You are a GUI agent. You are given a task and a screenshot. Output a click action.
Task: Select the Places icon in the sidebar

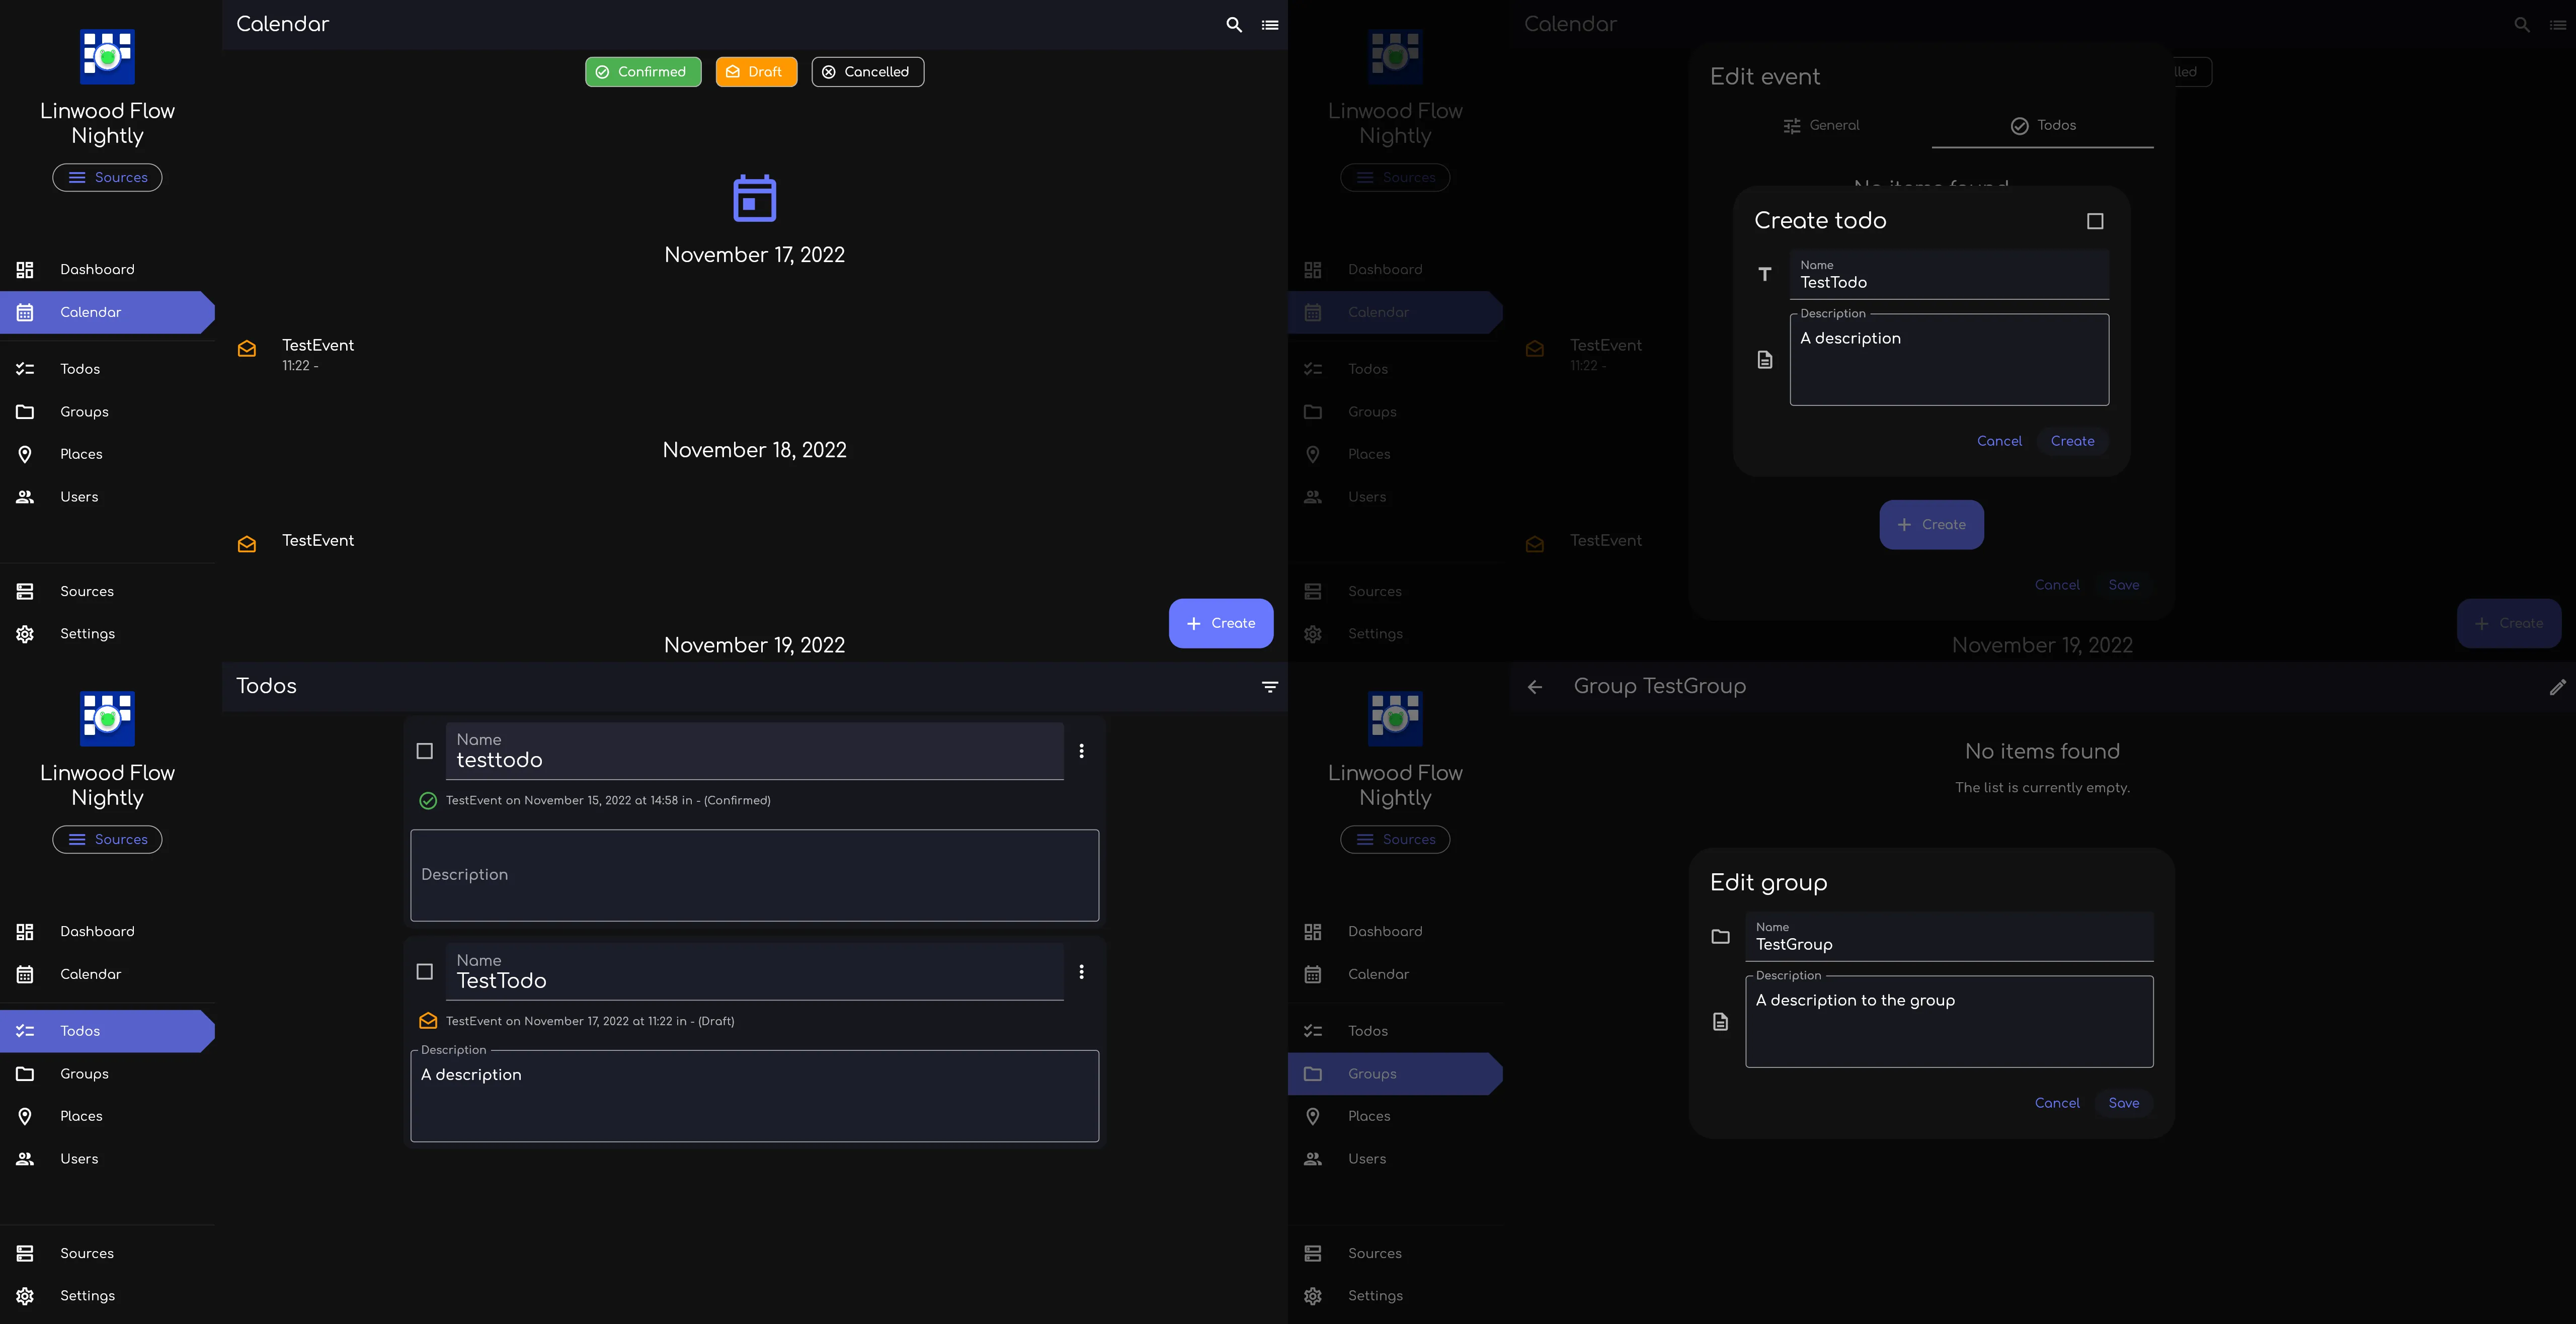tap(25, 454)
